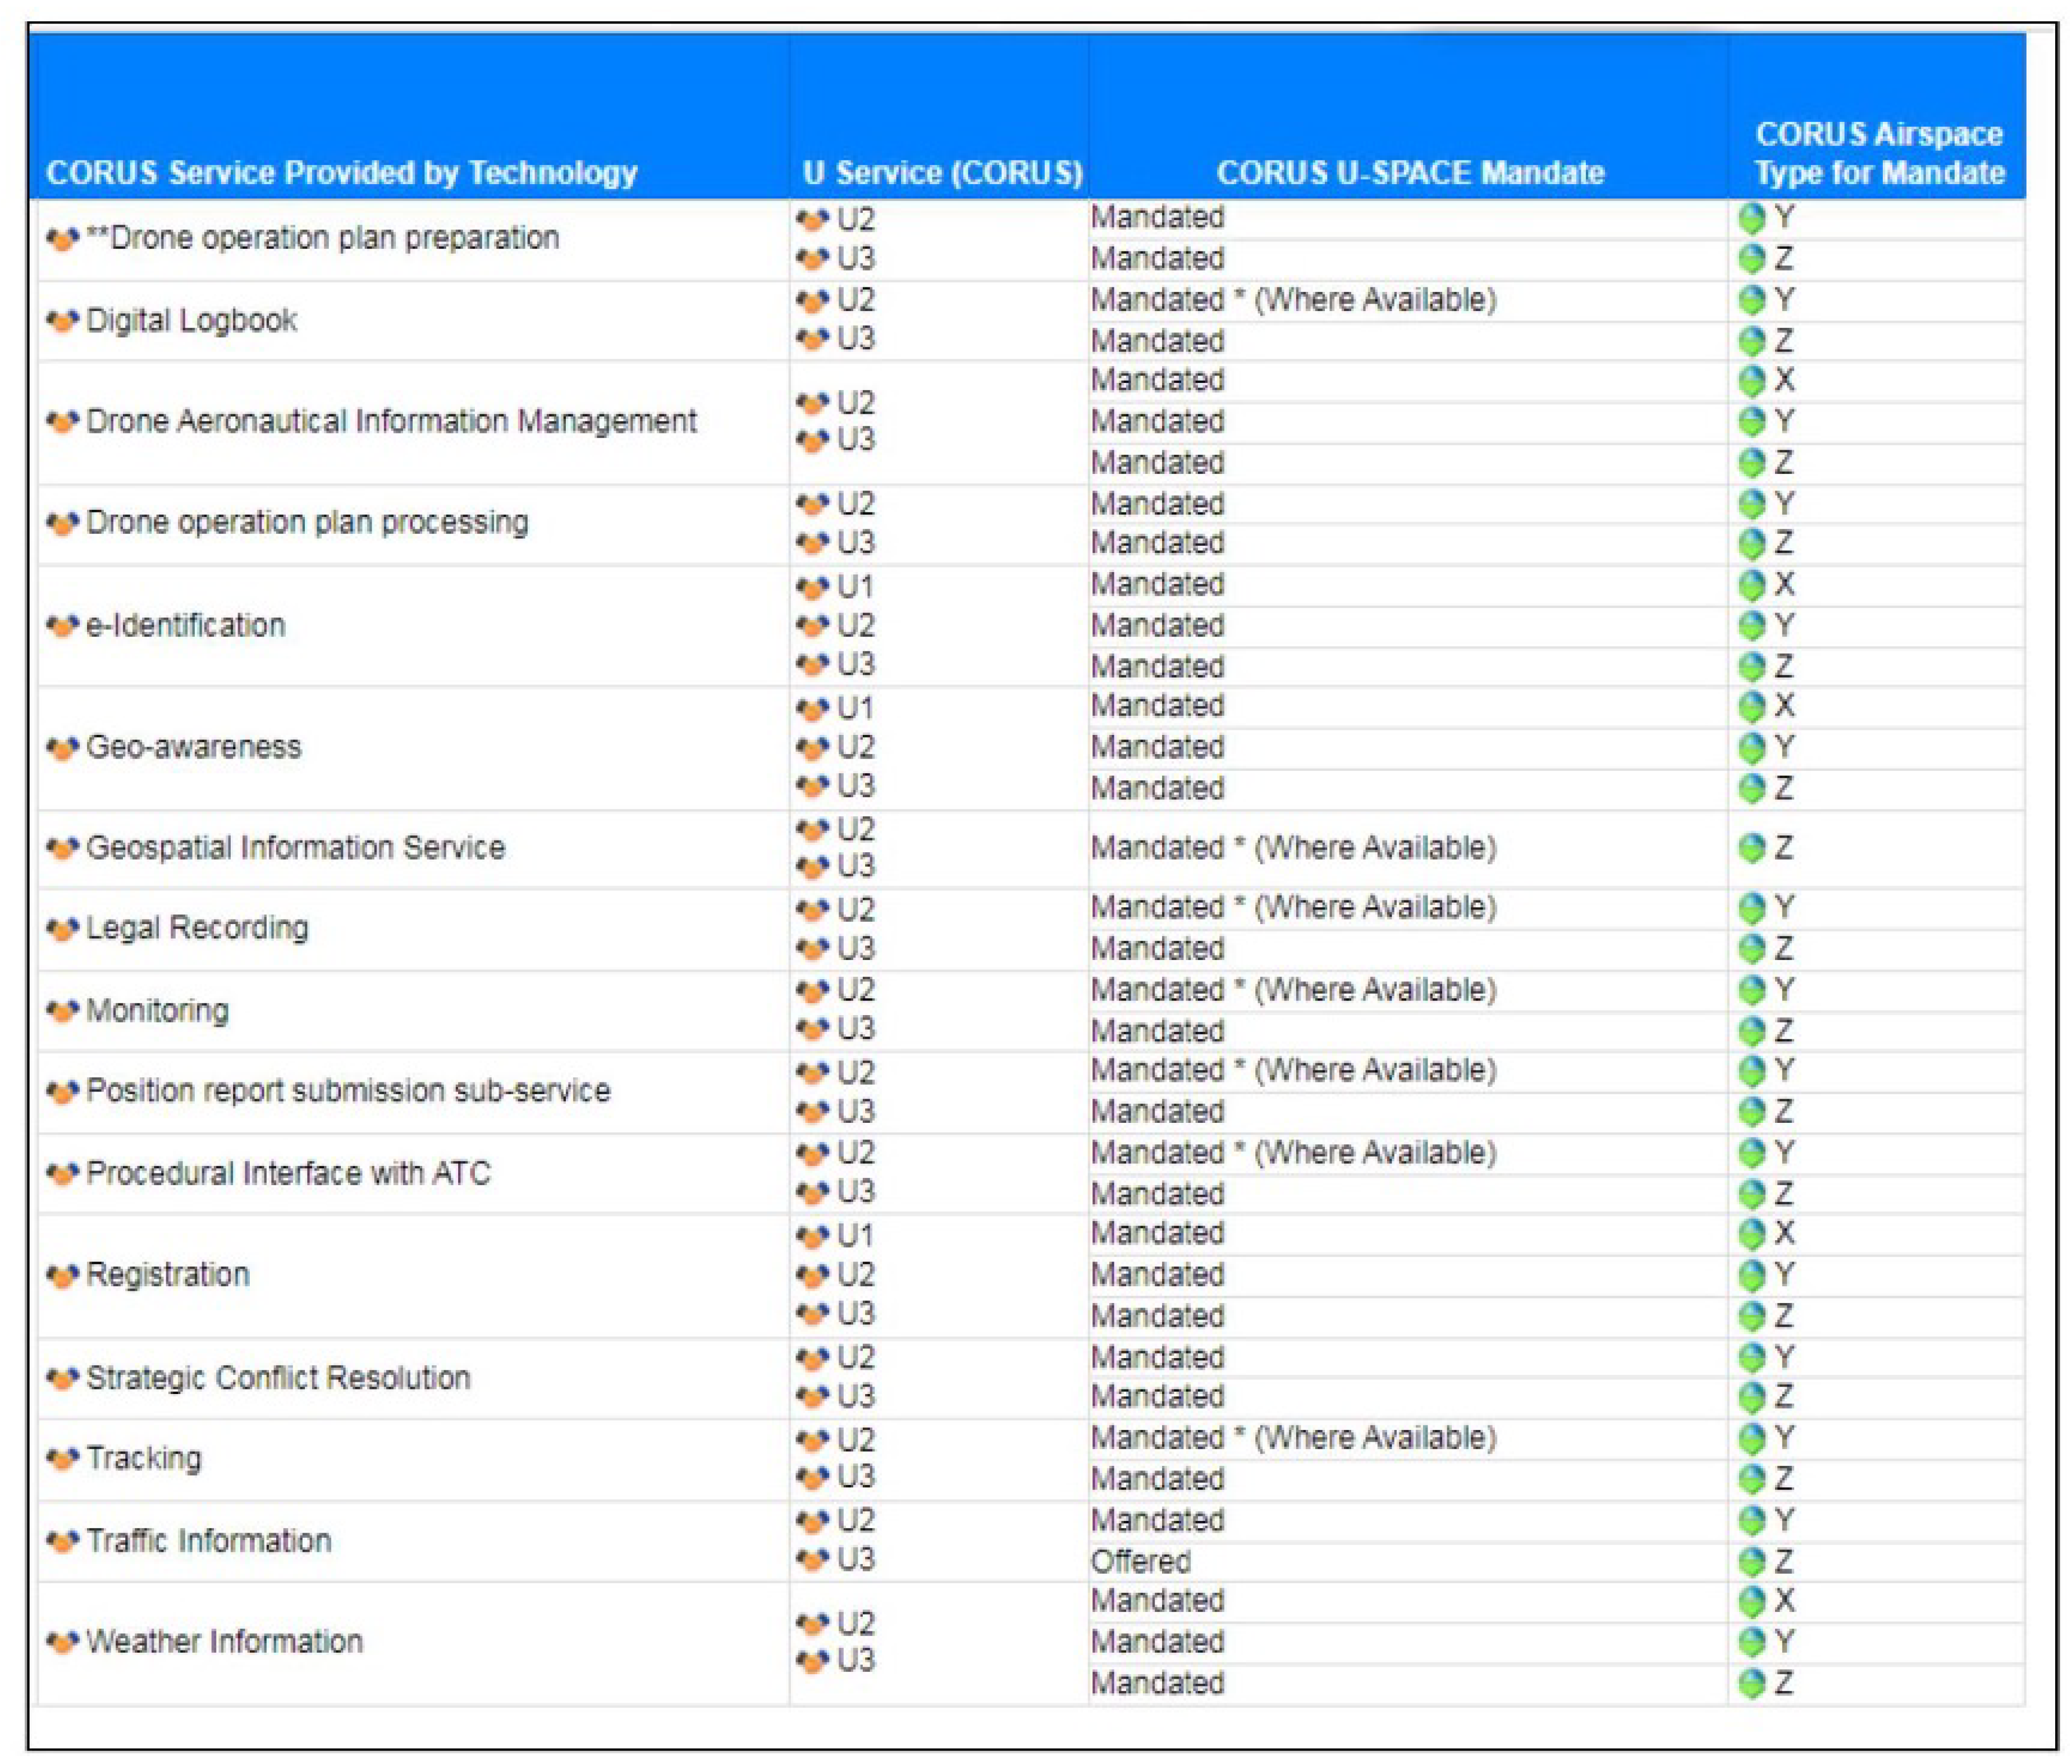
Task: Open Procedural Interface with ATC link
Action: (288, 1173)
